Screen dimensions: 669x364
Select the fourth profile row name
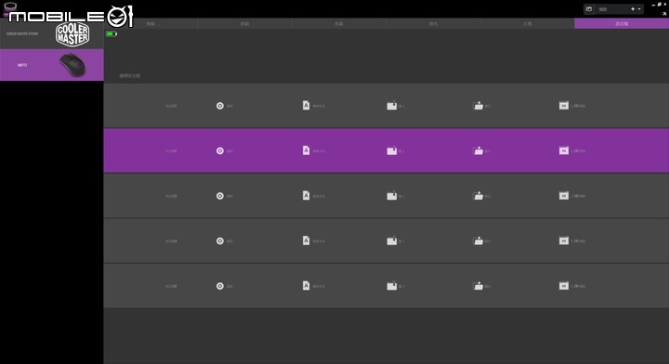[171, 241]
